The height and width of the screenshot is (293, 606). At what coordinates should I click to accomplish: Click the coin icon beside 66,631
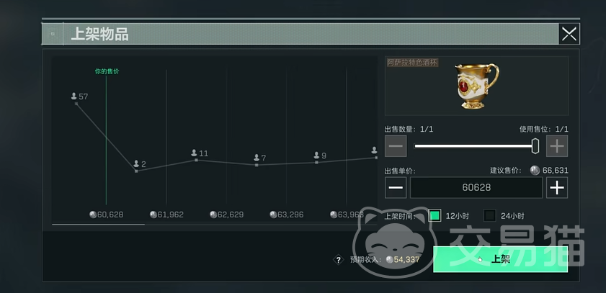point(535,171)
